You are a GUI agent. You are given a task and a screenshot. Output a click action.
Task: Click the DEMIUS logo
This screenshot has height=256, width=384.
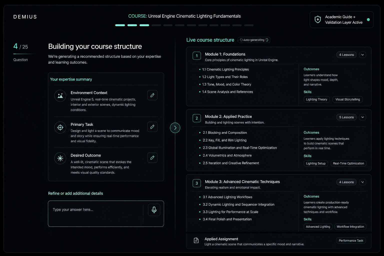click(x=25, y=17)
